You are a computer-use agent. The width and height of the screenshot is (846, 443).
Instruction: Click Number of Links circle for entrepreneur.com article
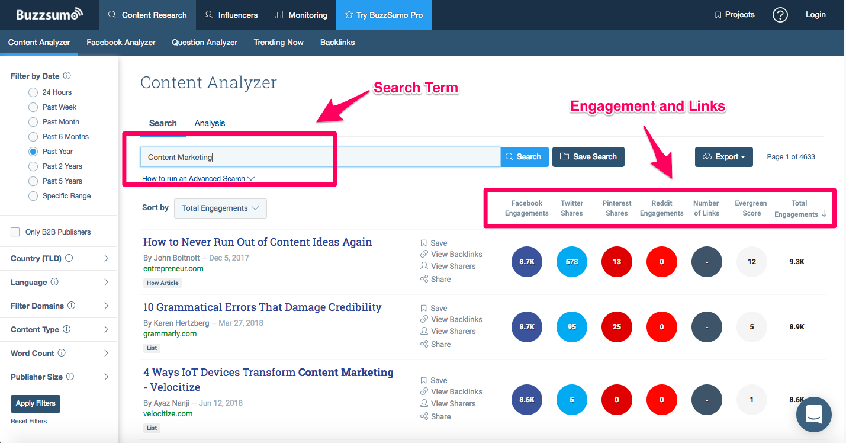[x=707, y=261]
